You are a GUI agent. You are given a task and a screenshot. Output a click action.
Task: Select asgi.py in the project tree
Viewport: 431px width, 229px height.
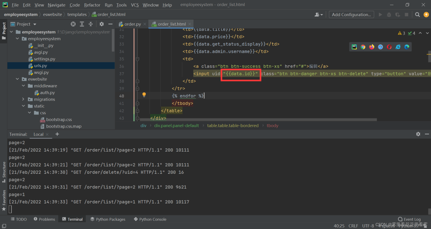[x=41, y=52]
